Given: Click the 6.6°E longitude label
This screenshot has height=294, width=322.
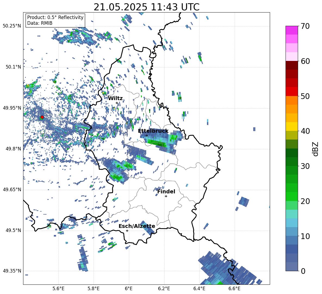Looking at the screenshot, I should pos(234,289).
